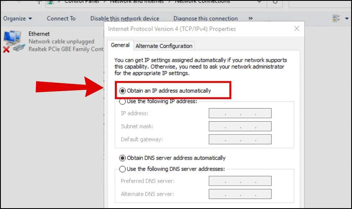This screenshot has width=352, height=209.
Task: Click the Ethernet adapter name text
Action: [x=39, y=34]
